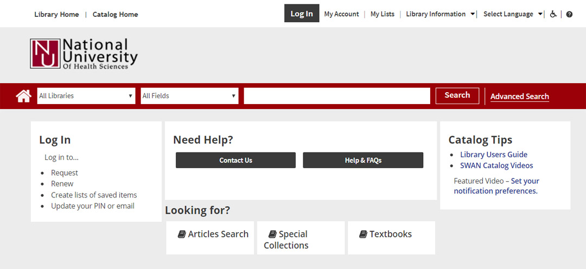
Task: Open the Select Language dropdown
Action: (512, 14)
